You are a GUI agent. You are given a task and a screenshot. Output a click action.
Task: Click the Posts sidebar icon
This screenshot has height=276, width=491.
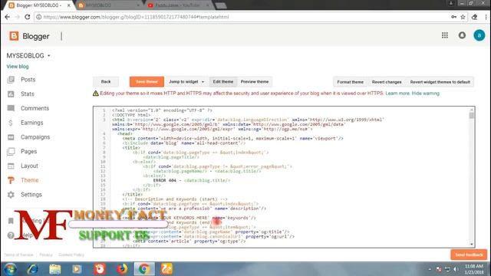(x=11, y=80)
